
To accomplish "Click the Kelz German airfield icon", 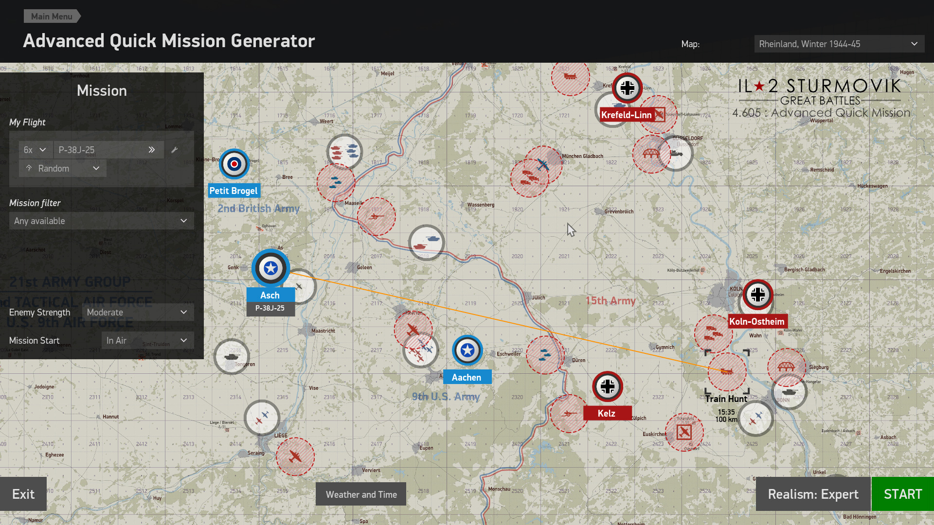I will (607, 387).
